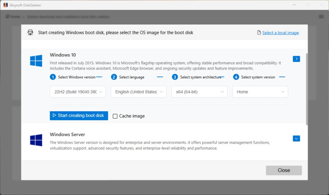Click the document icon beside Select a local image
The width and height of the screenshot is (329, 195).
(259, 32)
